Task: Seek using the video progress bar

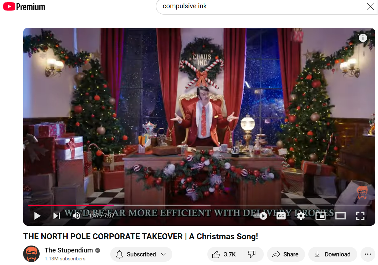Action: click(x=199, y=205)
